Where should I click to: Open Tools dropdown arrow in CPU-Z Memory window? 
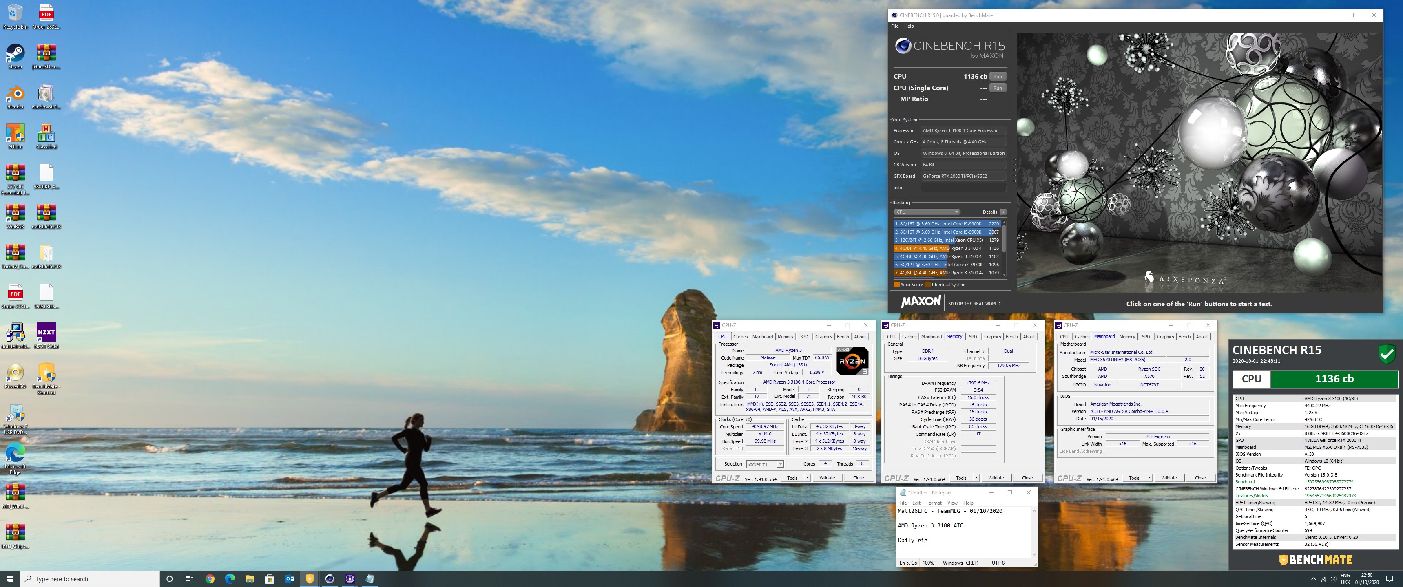tap(976, 478)
